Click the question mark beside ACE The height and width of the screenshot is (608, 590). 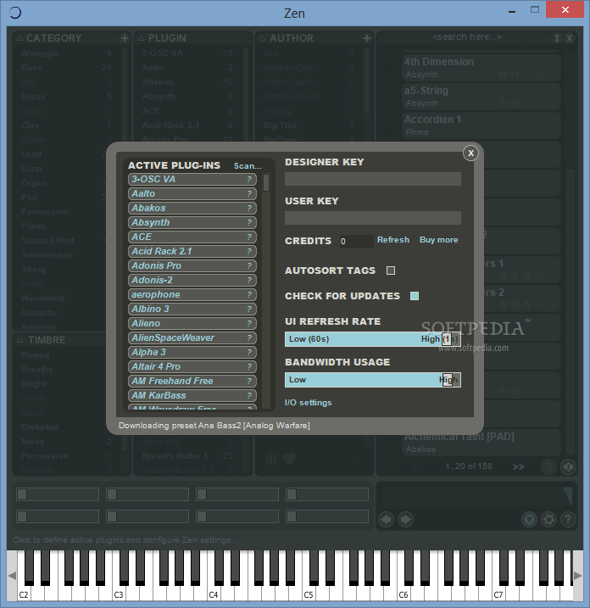249,237
